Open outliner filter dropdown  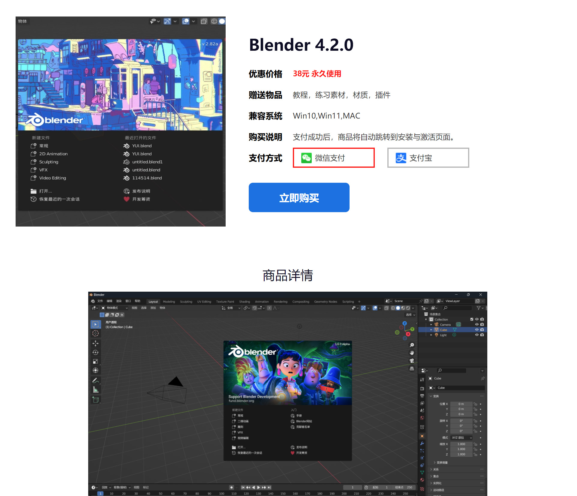pos(480,308)
